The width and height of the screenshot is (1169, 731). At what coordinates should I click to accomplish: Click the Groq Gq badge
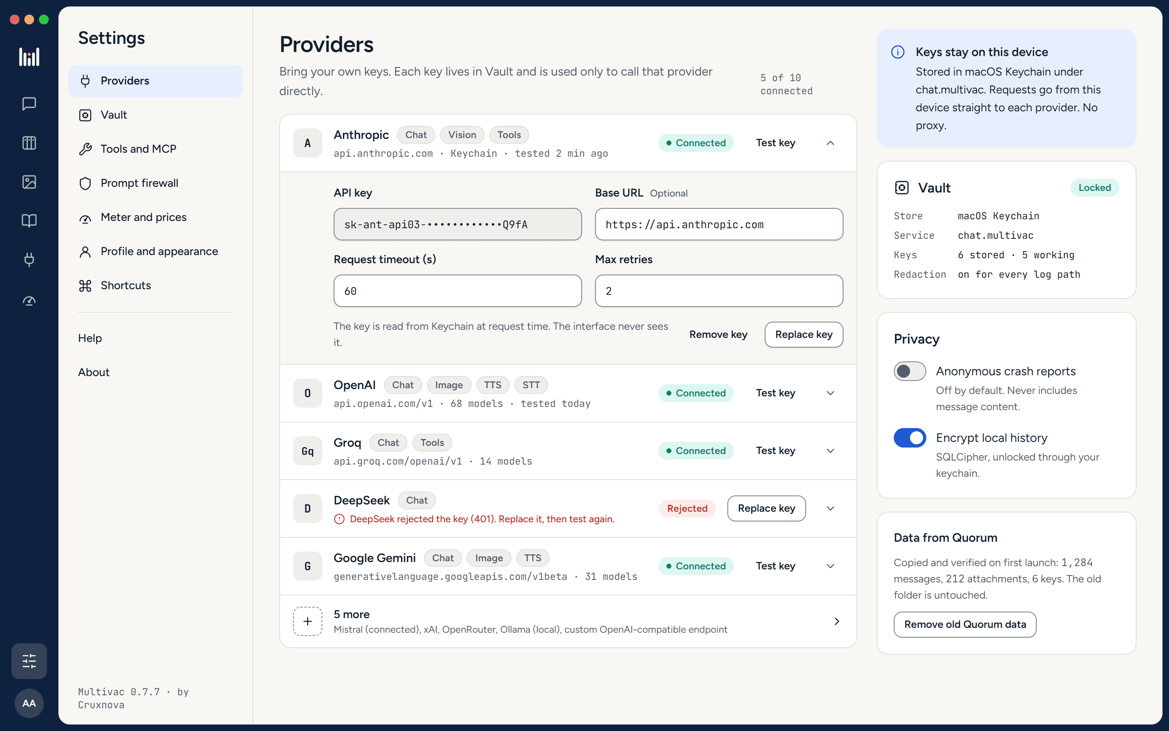[308, 451]
